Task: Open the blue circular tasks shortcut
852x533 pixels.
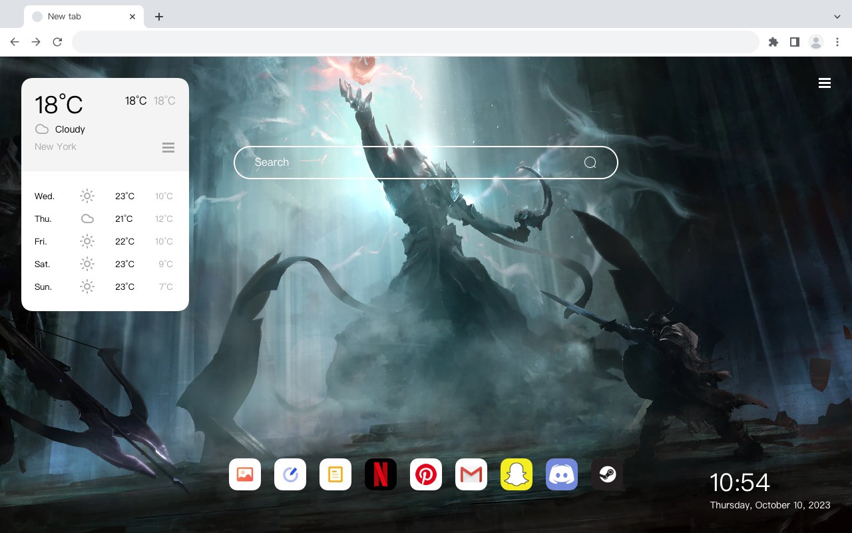Action: (x=290, y=474)
